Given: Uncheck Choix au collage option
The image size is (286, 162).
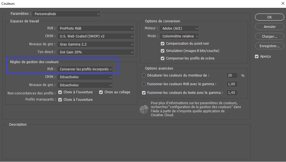Looking at the screenshot, I should tap(101, 92).
